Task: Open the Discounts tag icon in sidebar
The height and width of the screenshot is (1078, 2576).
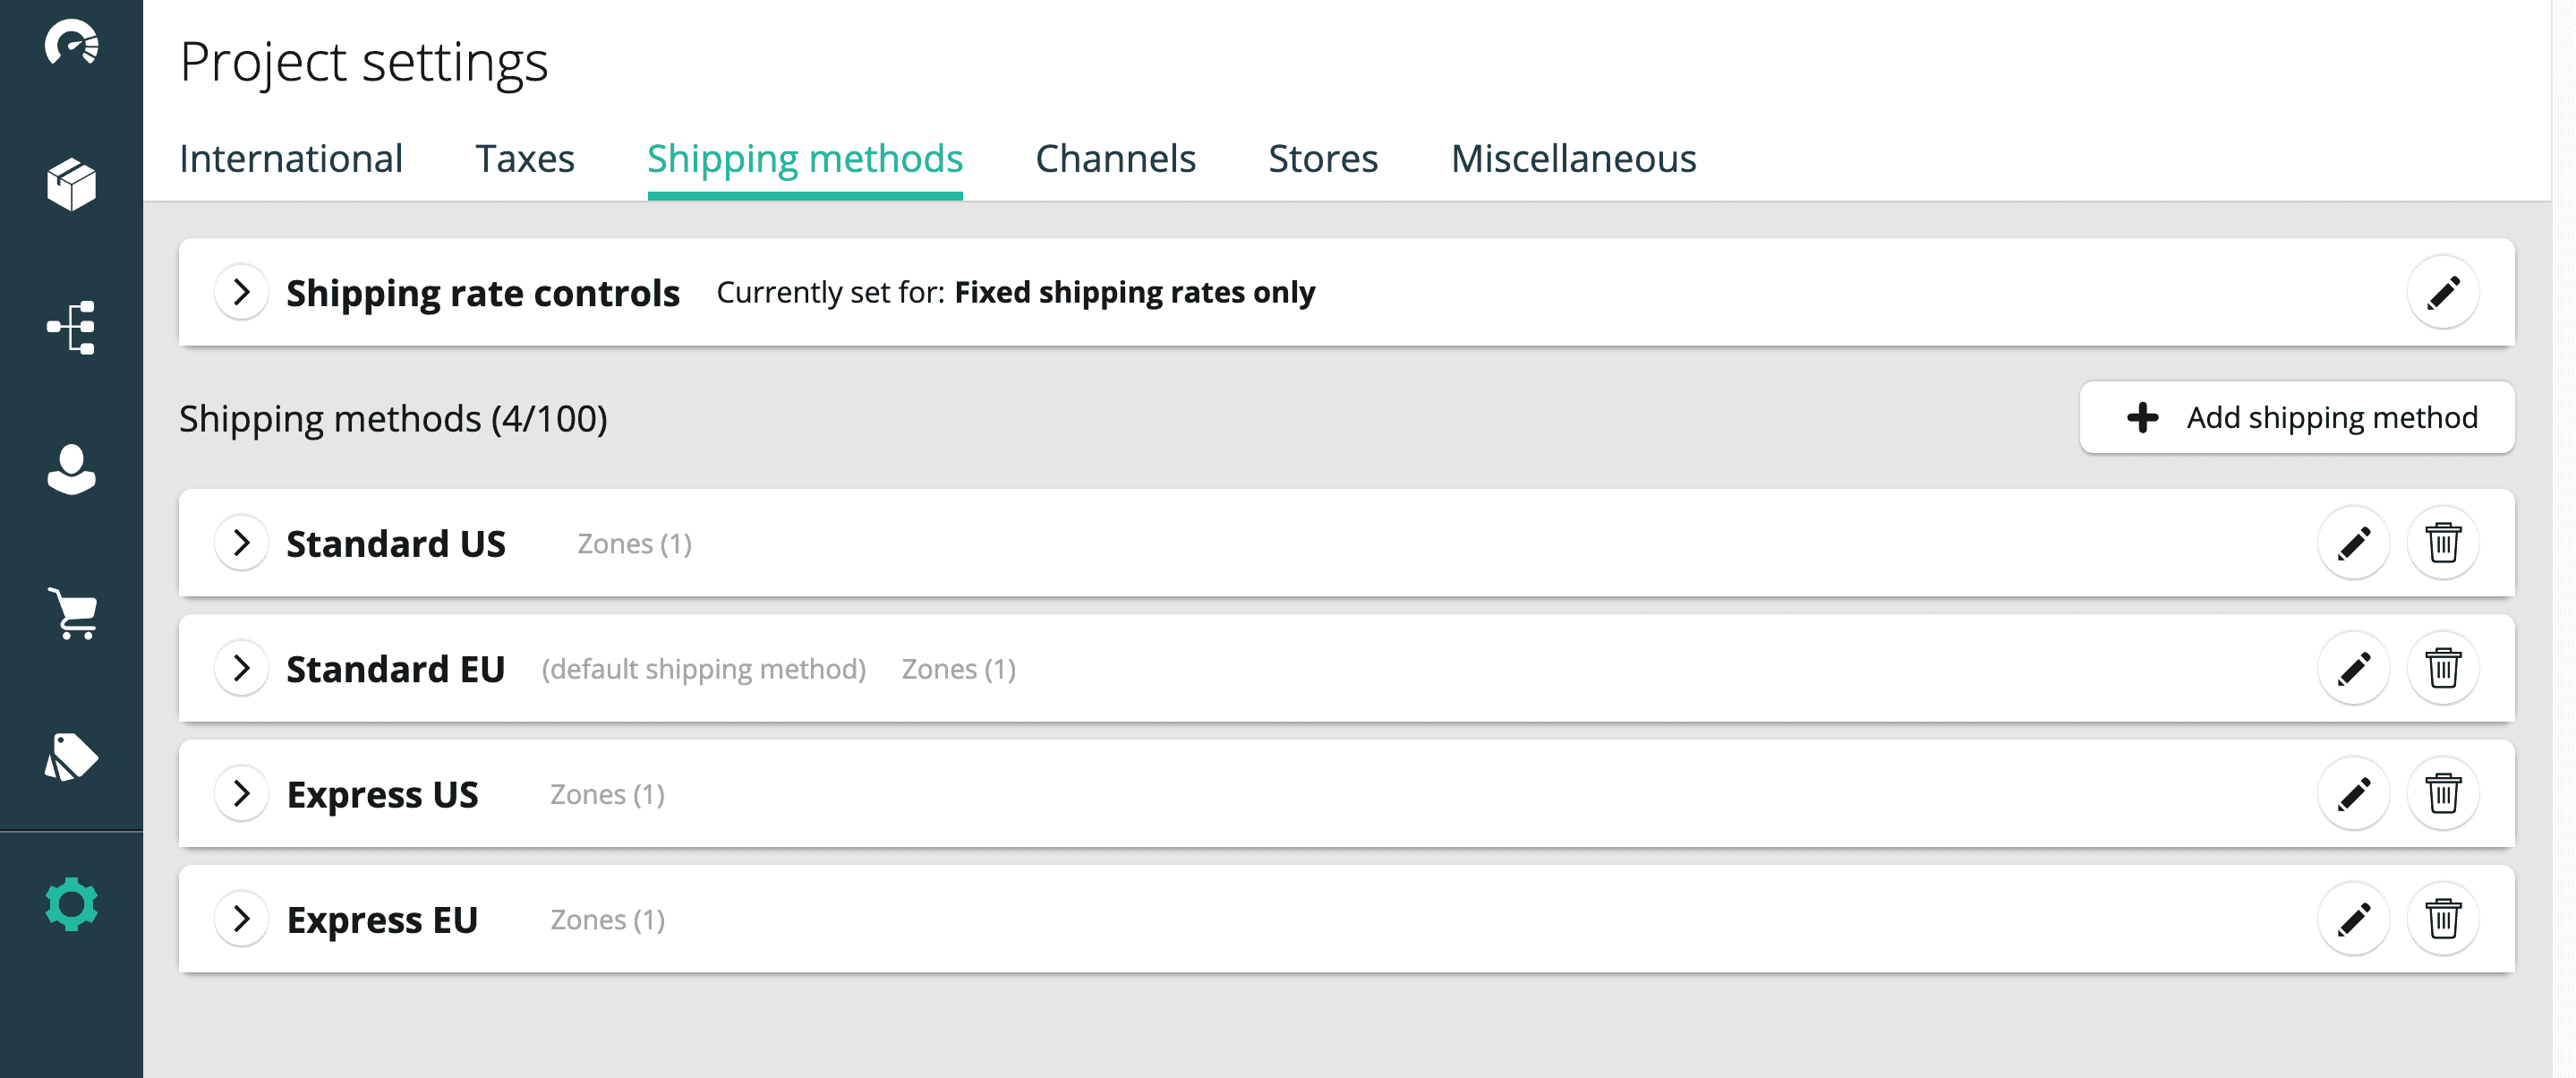Action: pos(71,757)
